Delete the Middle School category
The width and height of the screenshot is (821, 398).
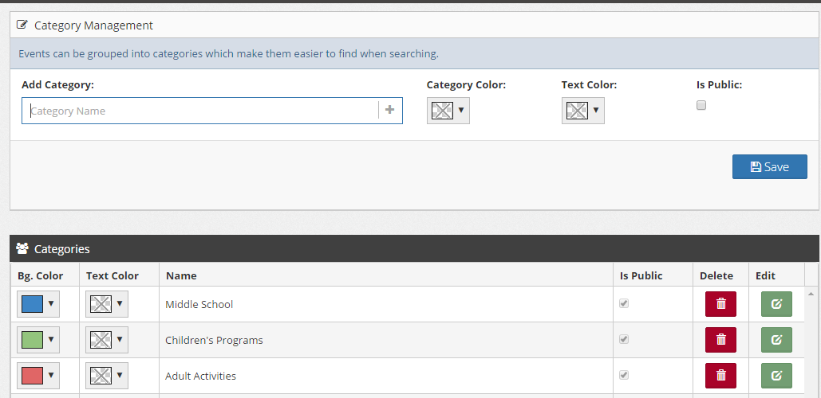coord(720,304)
